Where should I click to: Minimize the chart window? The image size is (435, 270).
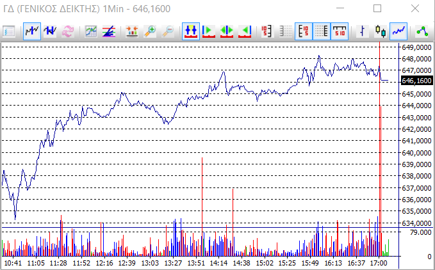click(340, 8)
